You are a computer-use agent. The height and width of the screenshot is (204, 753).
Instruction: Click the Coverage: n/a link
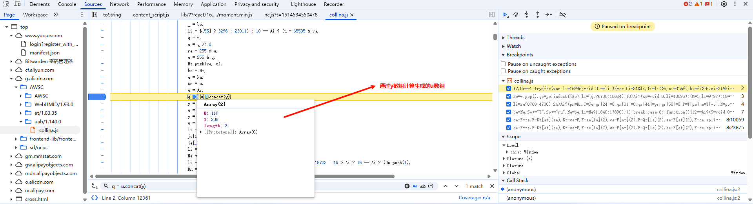click(x=474, y=198)
